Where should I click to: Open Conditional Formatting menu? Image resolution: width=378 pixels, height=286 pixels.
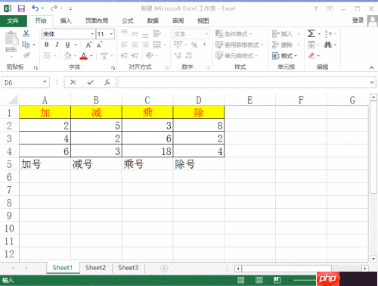(234, 34)
